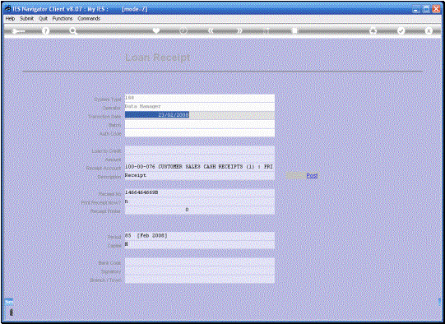Click the Receipt Account label
Image resolution: width=445 pixels, height=324 pixels.
(104, 169)
